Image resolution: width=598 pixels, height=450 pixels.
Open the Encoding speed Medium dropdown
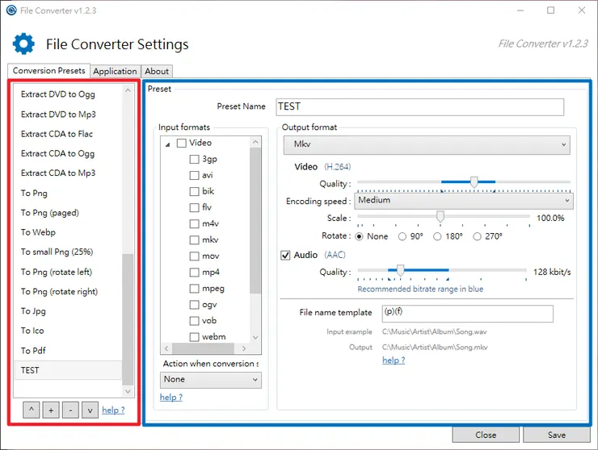[x=463, y=201]
